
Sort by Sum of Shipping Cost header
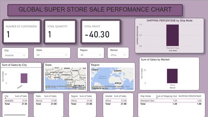pos(166,96)
